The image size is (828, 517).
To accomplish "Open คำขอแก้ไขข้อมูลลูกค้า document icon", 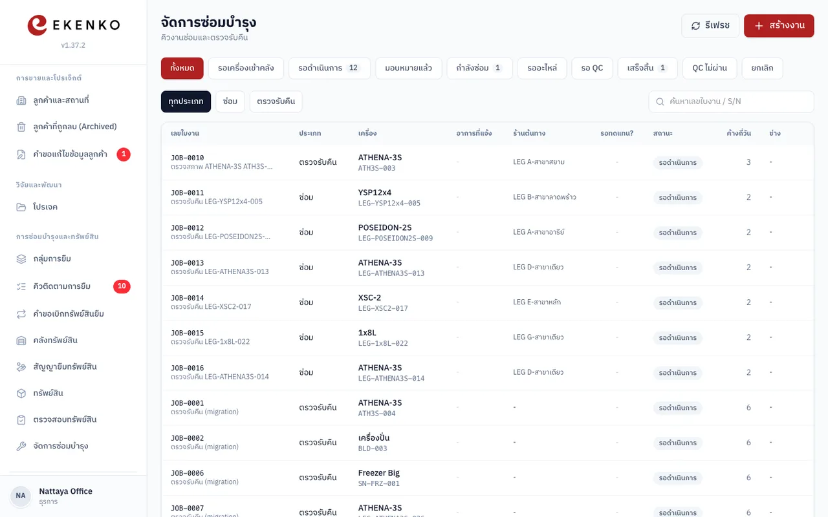I will tap(21, 154).
